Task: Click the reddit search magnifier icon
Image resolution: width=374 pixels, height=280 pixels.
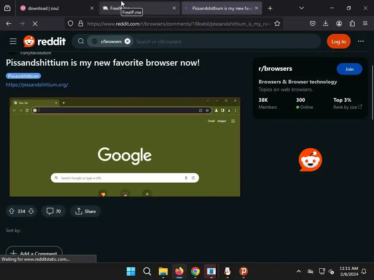Action: (x=81, y=42)
